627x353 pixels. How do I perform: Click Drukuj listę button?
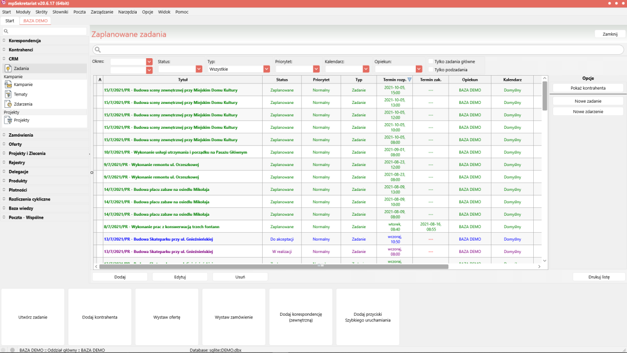click(x=599, y=277)
